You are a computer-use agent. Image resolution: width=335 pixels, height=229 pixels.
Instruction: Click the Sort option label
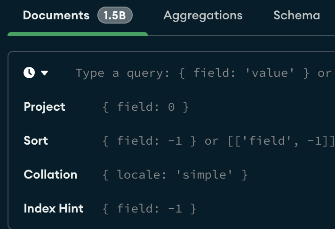(x=36, y=141)
